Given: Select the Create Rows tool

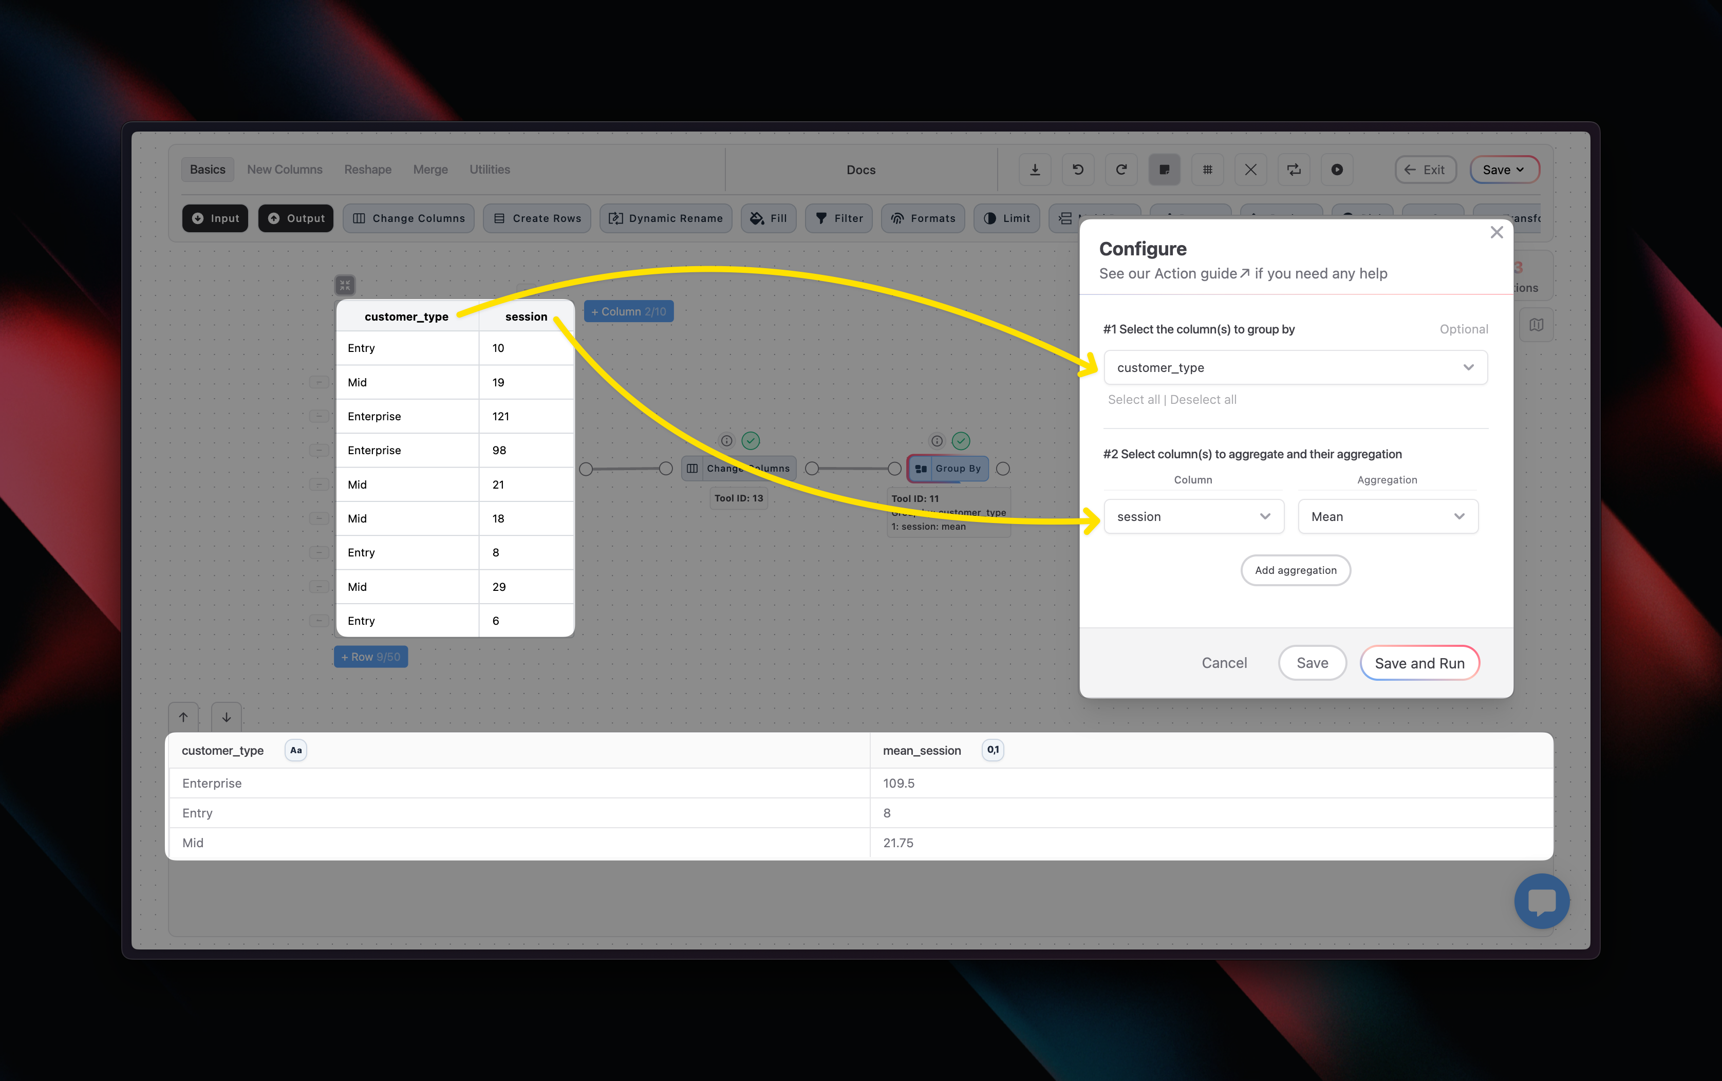Looking at the screenshot, I should pyautogui.click(x=537, y=218).
